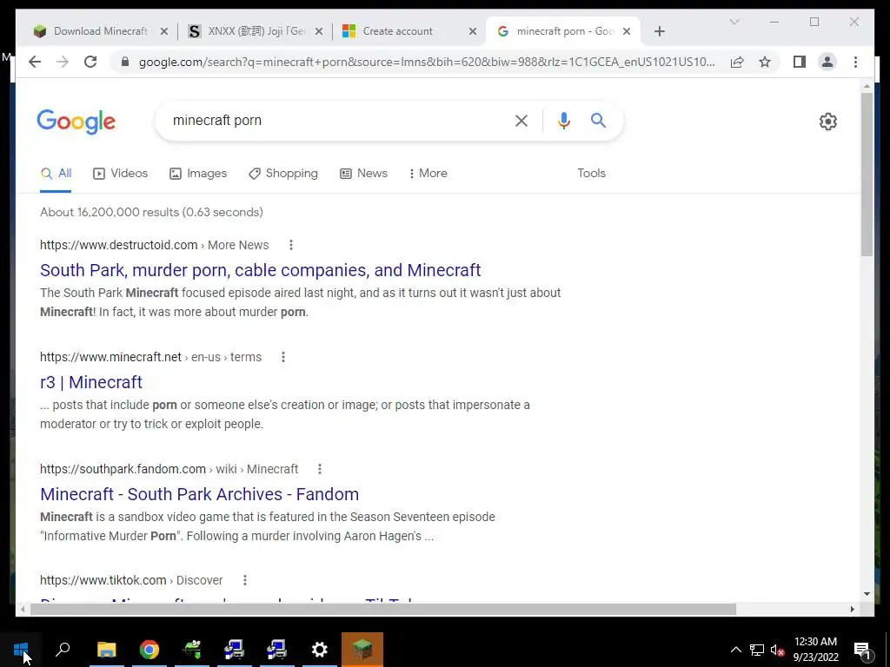Open options for the tiktok.com result
890x667 pixels.
pyautogui.click(x=244, y=580)
